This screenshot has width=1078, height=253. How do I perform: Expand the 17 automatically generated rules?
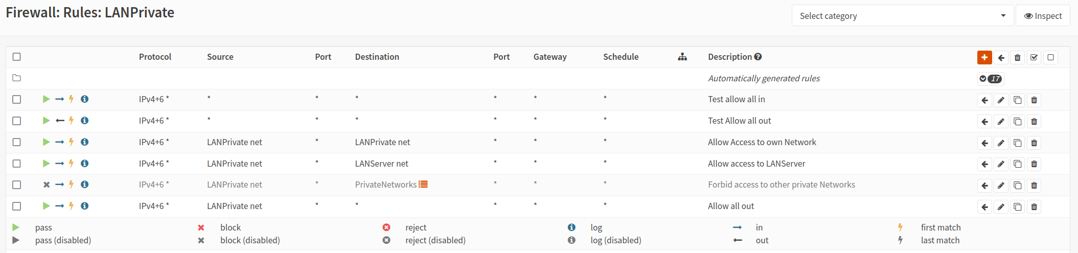(990, 79)
